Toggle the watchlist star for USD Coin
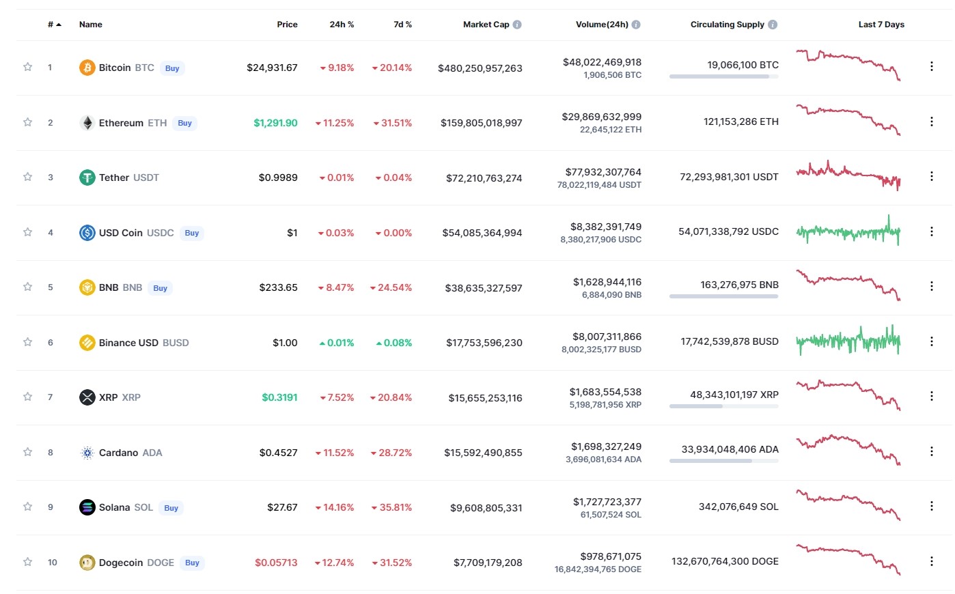This screenshot has height=594, width=955. [x=28, y=232]
